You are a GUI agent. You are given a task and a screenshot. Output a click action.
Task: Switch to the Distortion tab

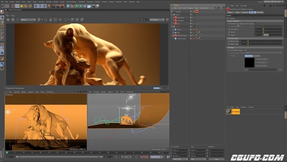(x=260, y=12)
